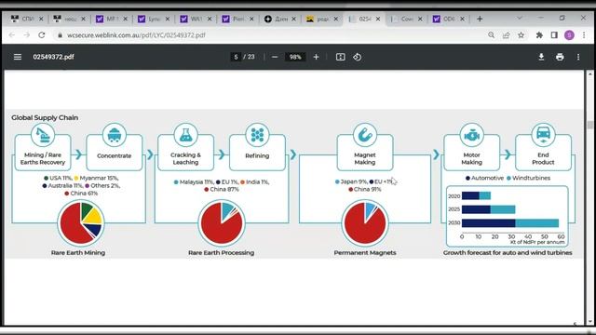Screen dimensions: 596x335
Task: Click the Magnet Making box
Action: 365,153
